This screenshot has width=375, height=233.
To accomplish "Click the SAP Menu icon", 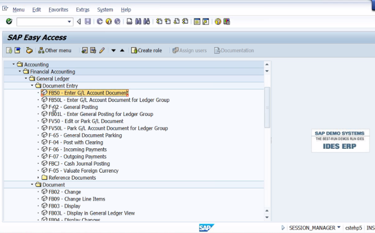I will (x=18, y=50).
